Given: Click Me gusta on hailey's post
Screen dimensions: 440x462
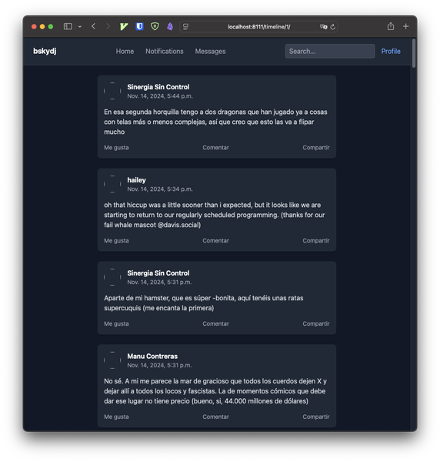Looking at the screenshot, I should coord(116,241).
